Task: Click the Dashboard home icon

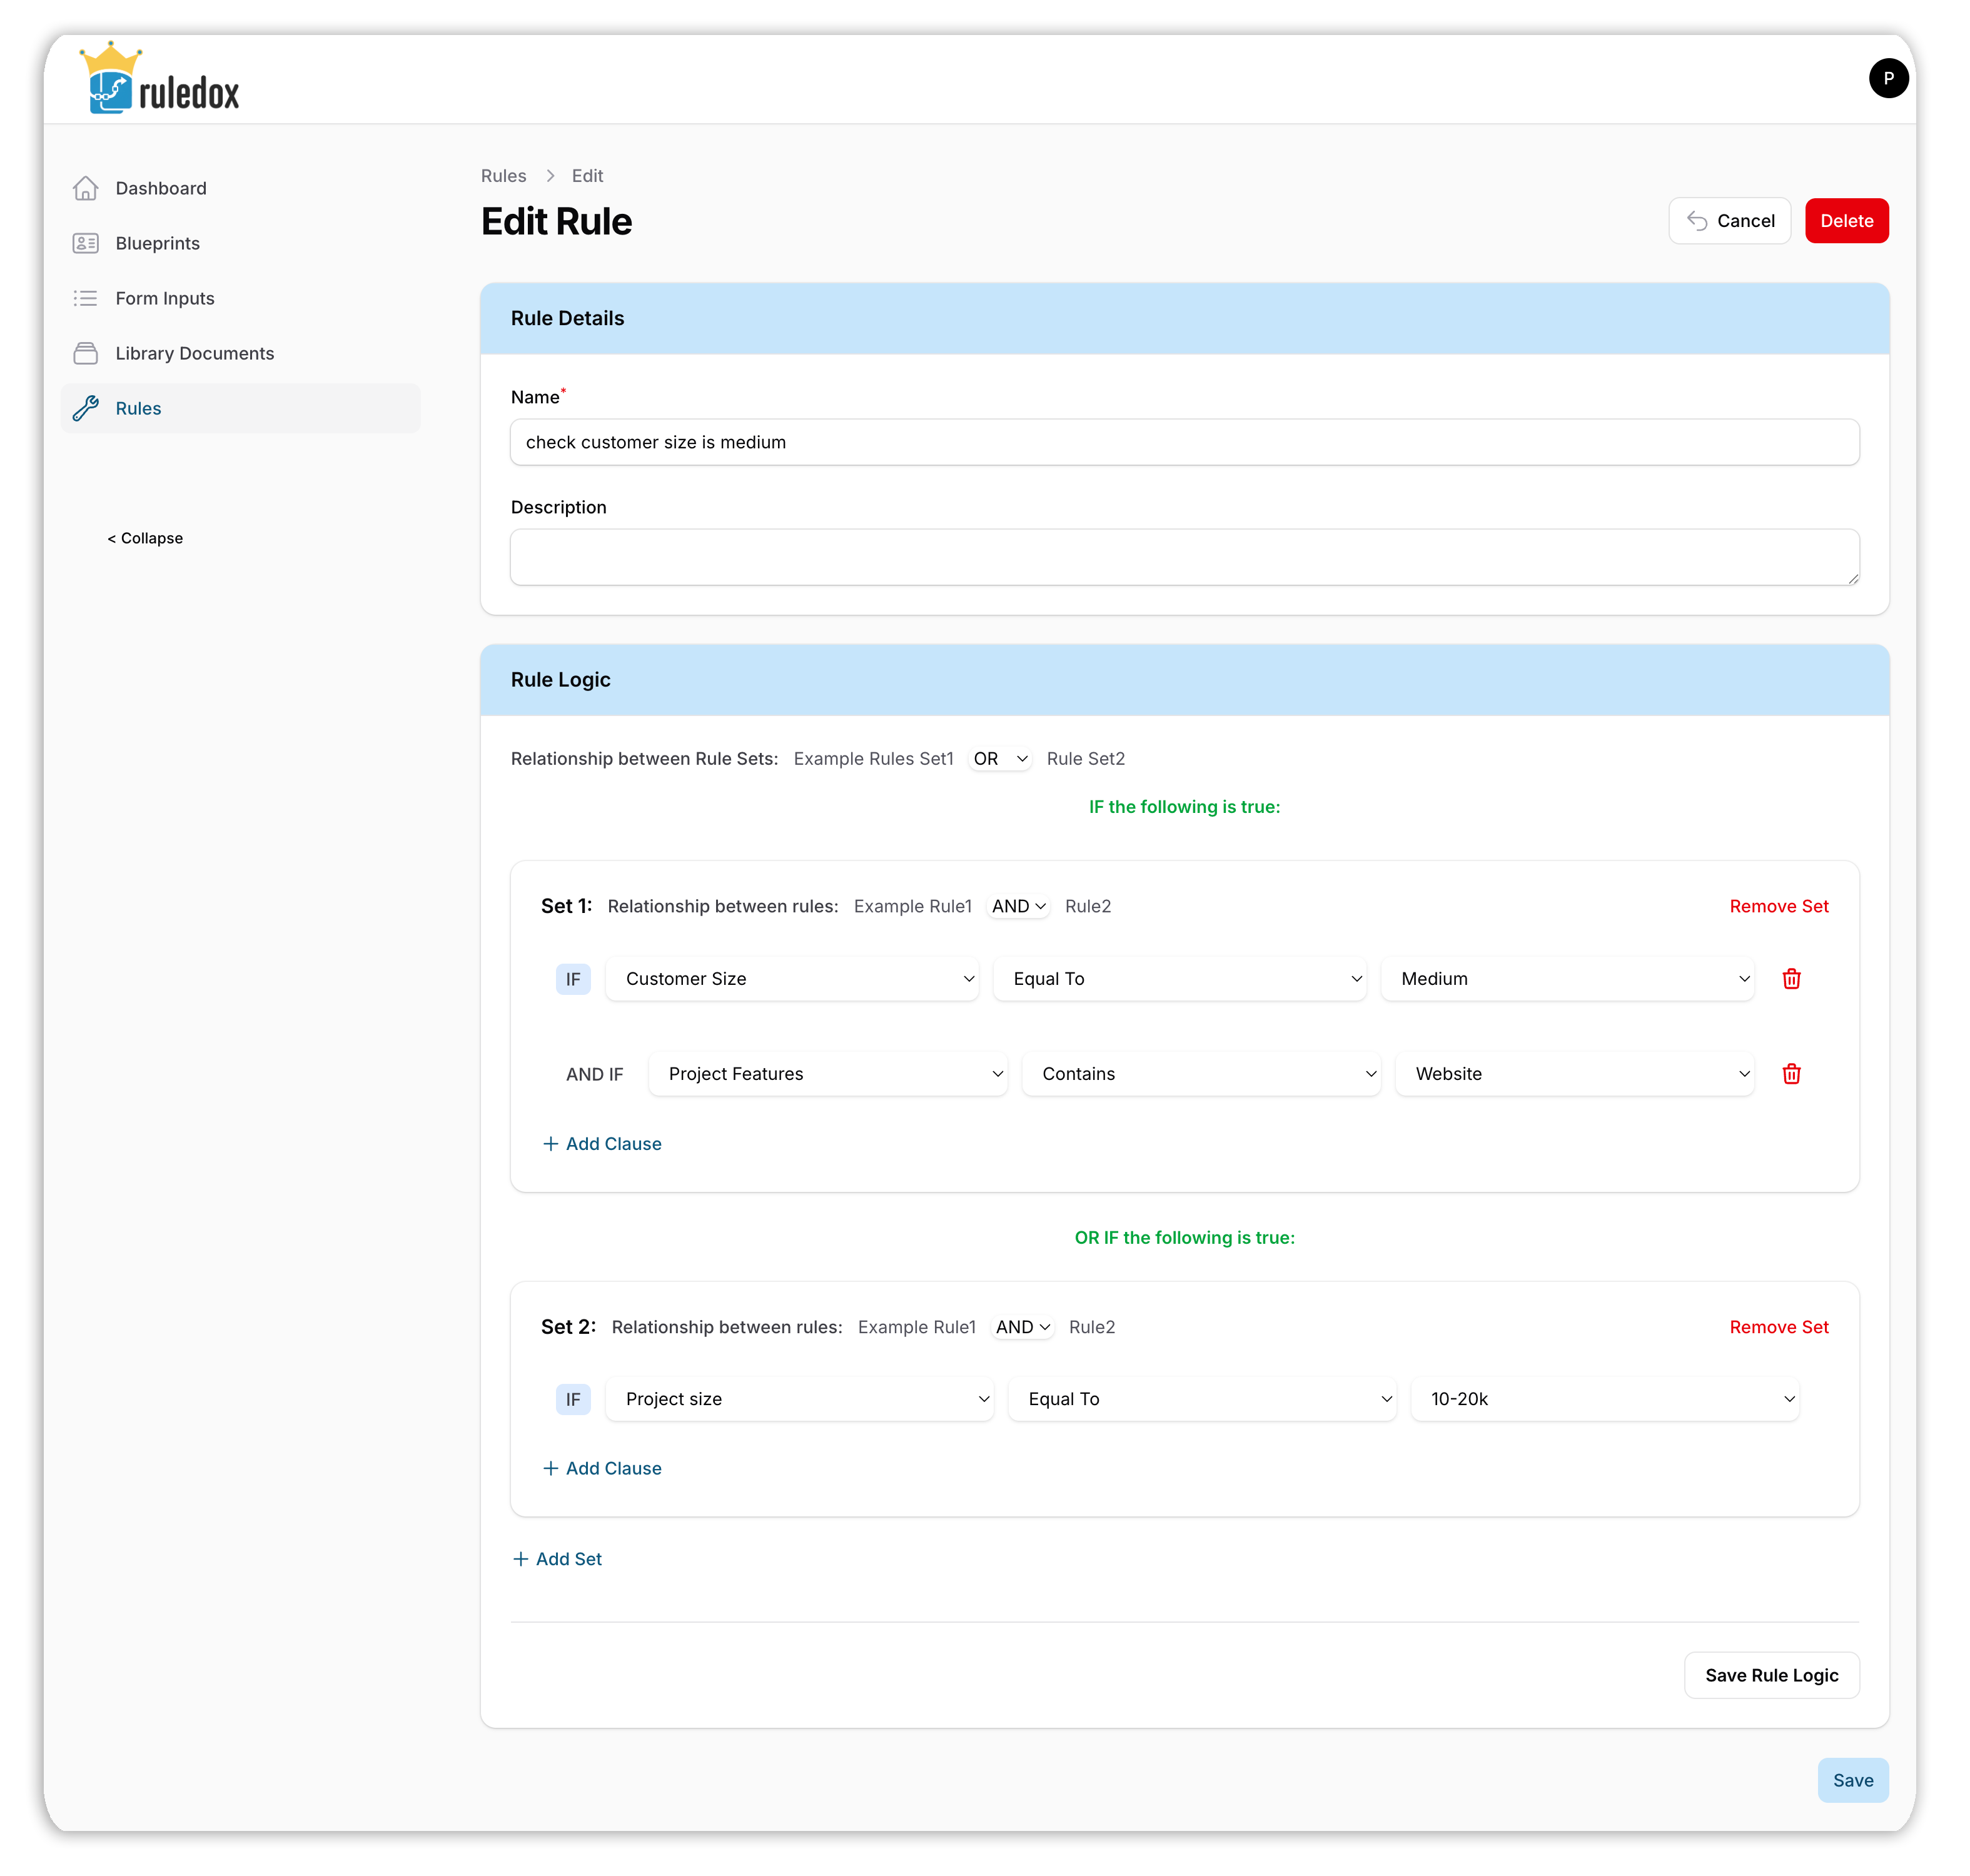Action: (86, 188)
